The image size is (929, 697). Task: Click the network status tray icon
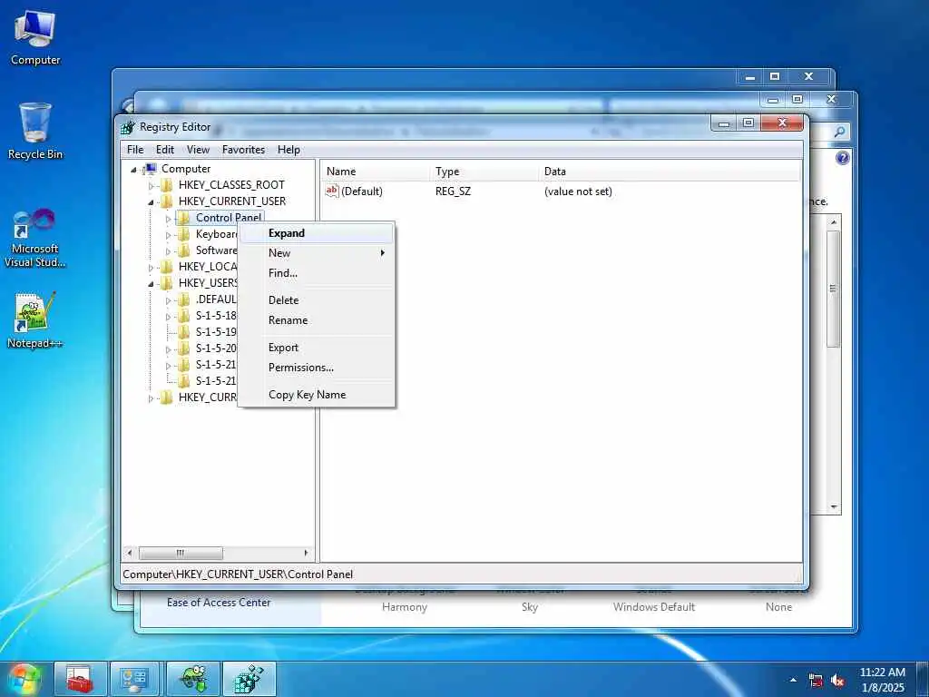(x=816, y=681)
